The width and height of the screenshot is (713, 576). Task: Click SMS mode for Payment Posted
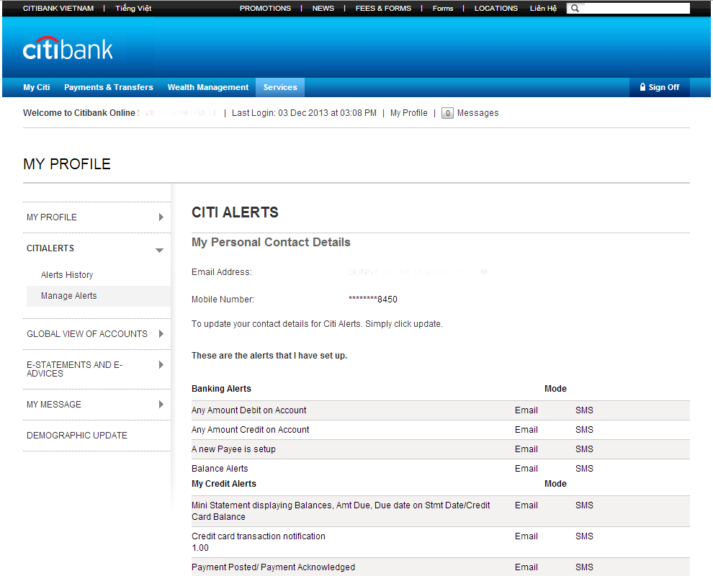pyautogui.click(x=584, y=567)
